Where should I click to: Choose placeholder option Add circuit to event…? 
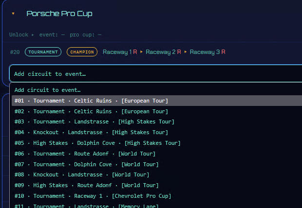[157, 90]
